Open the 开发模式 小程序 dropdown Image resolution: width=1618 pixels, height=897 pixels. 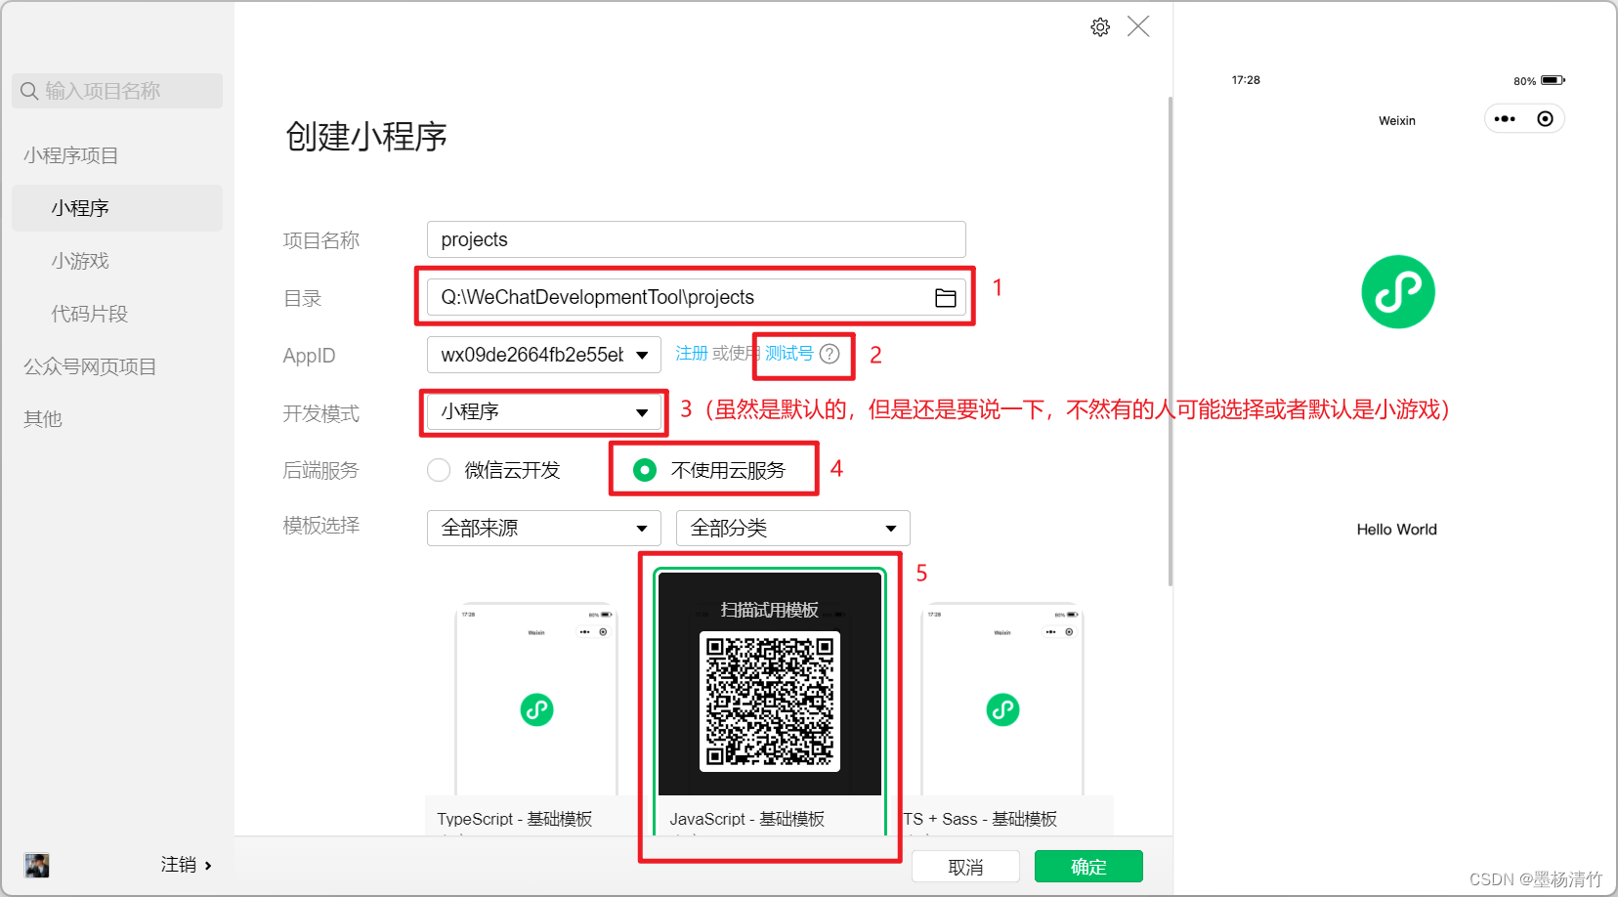(544, 412)
